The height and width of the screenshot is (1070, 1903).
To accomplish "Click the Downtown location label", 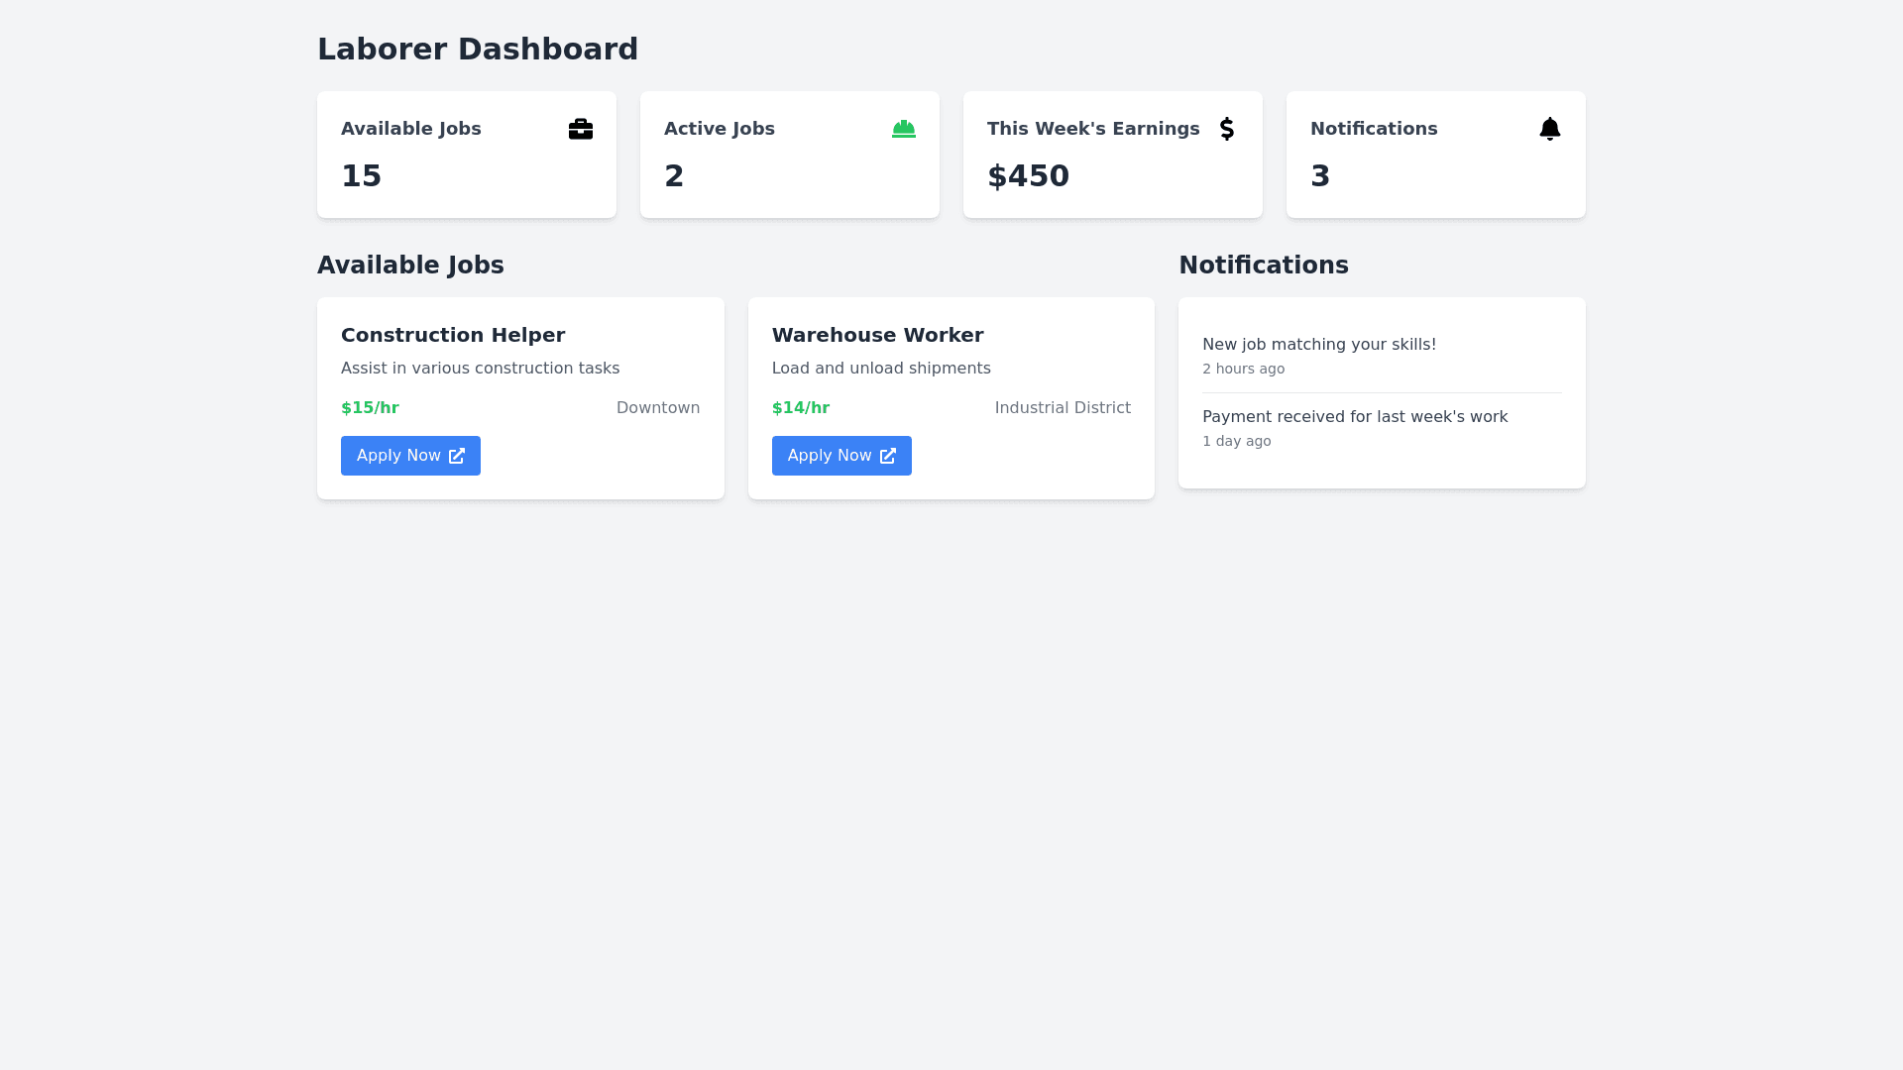I will tap(658, 408).
